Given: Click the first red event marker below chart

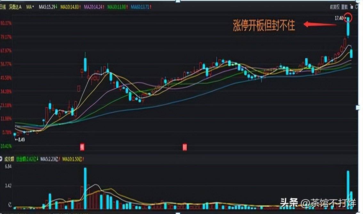Looking at the screenshot, I should [82, 147].
